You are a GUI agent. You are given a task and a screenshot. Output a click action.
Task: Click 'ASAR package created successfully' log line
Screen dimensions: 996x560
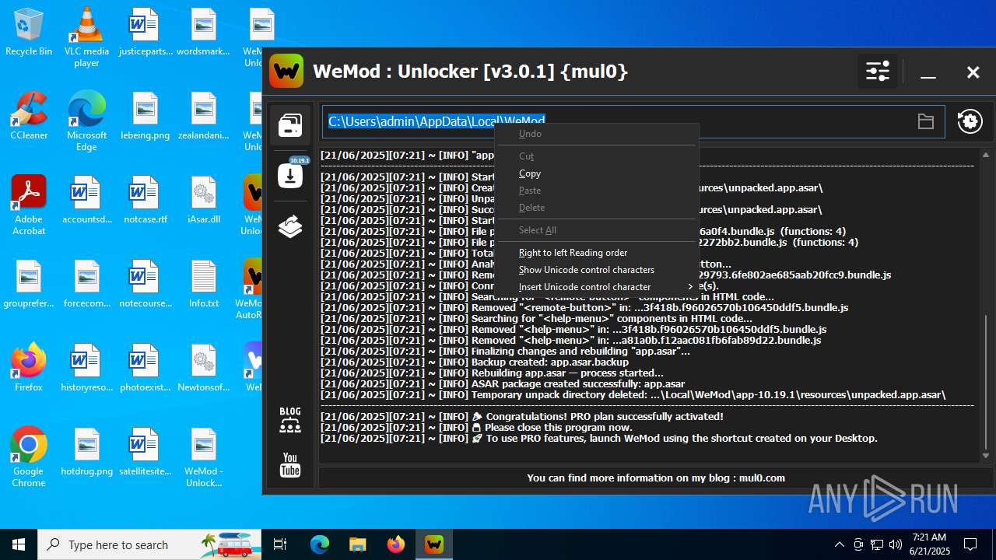pos(503,383)
